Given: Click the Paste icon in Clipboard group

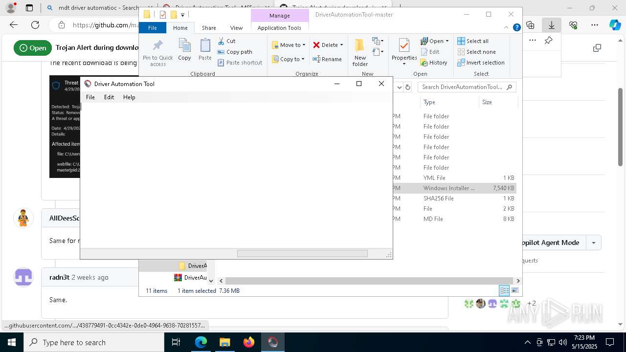Looking at the screenshot, I should [x=205, y=50].
